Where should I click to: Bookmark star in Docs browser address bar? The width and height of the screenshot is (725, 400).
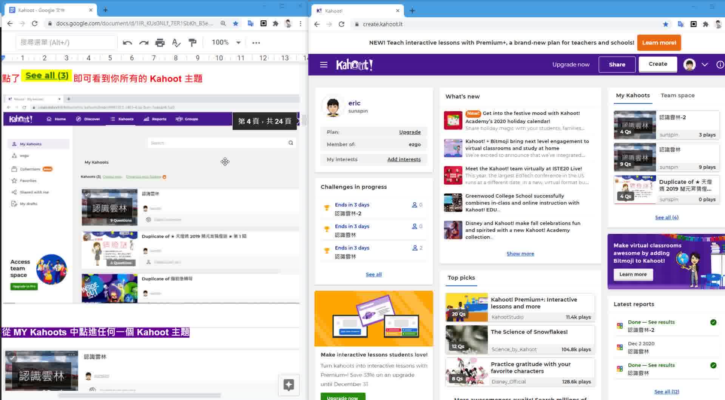click(236, 23)
